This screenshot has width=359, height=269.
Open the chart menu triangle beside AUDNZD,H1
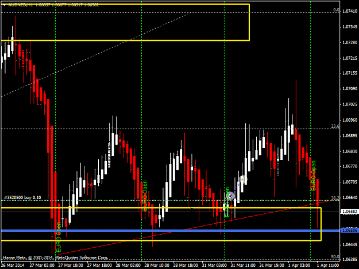point(4,5)
